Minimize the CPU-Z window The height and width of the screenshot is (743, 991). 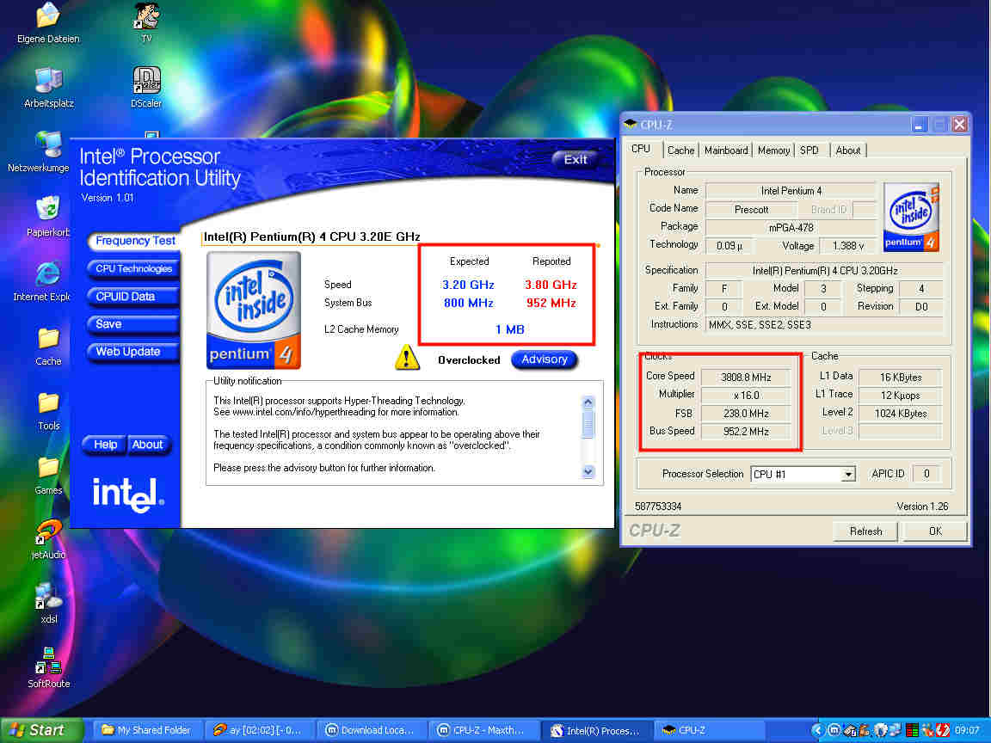(919, 125)
